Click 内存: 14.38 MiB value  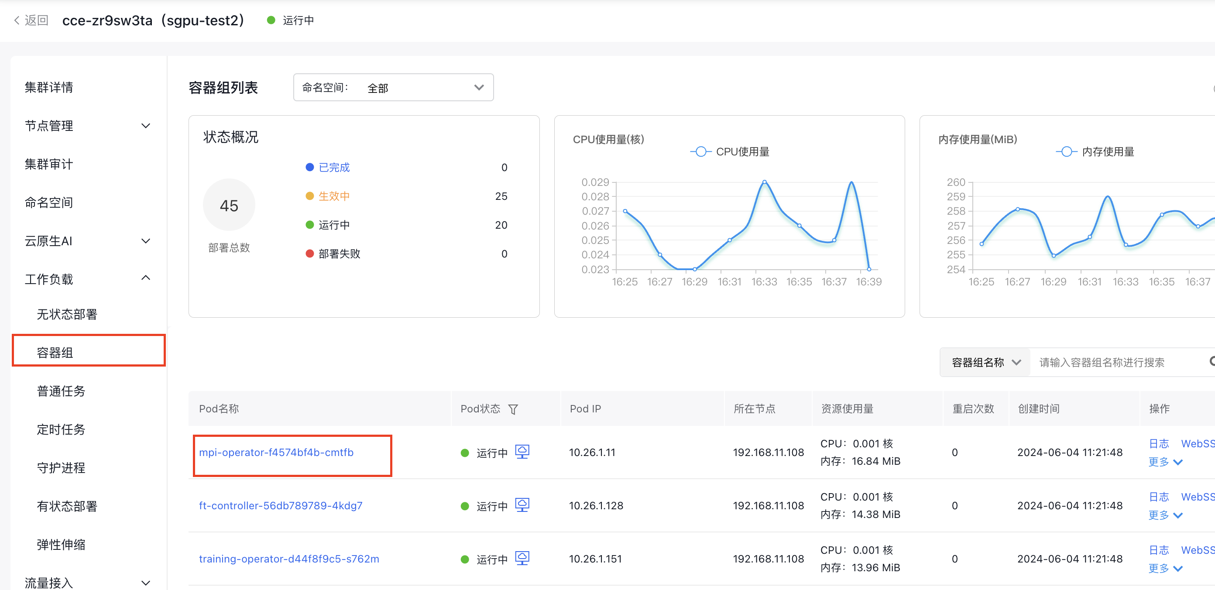pos(860,515)
